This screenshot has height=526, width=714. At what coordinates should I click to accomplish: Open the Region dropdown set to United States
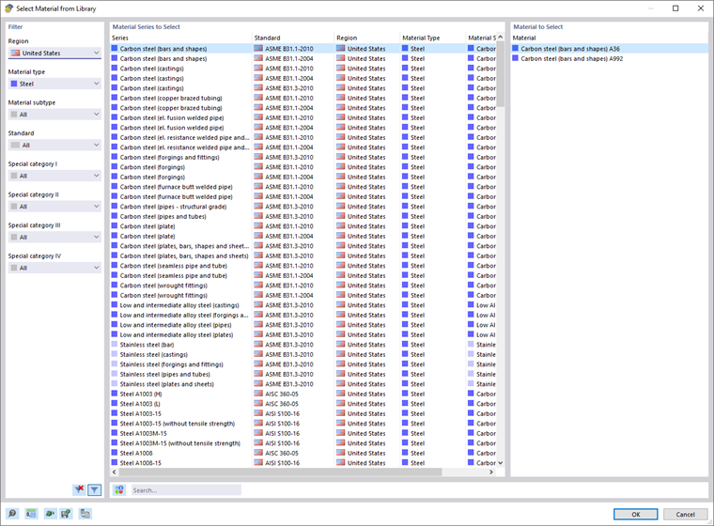pos(54,53)
